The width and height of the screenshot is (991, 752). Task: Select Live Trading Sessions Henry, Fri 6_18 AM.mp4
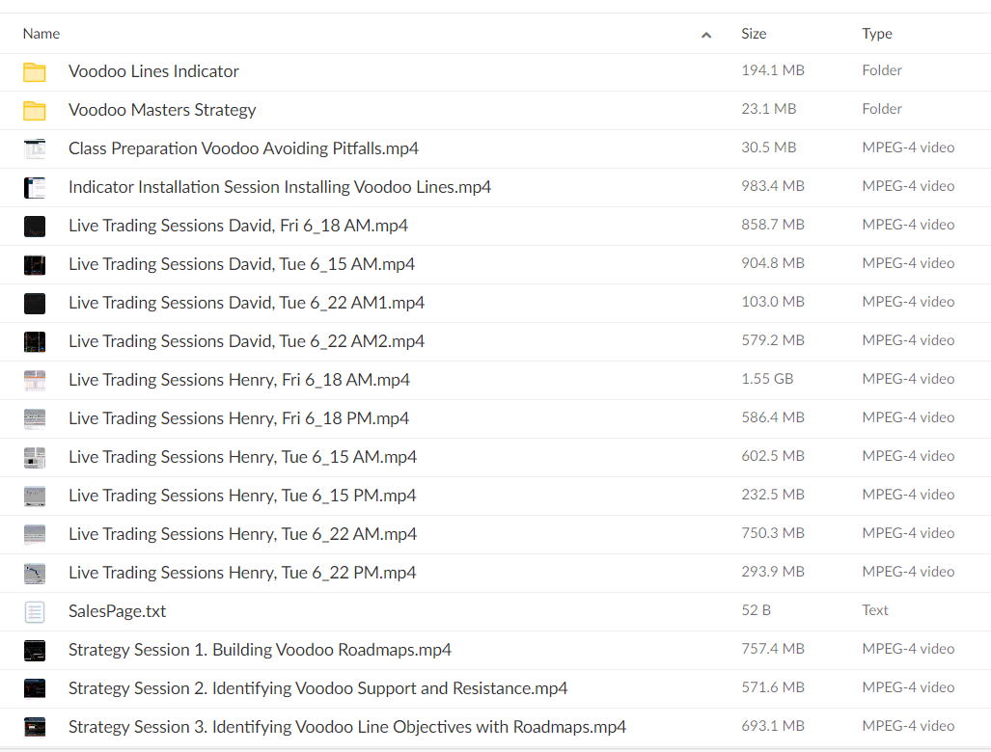(239, 380)
